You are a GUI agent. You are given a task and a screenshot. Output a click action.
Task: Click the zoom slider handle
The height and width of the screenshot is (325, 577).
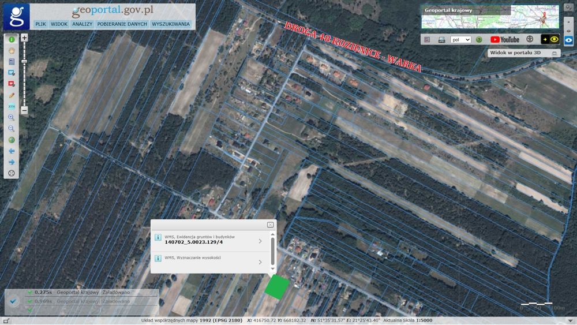(24, 61)
